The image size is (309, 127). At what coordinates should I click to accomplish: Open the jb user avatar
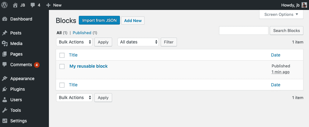click(304, 5)
